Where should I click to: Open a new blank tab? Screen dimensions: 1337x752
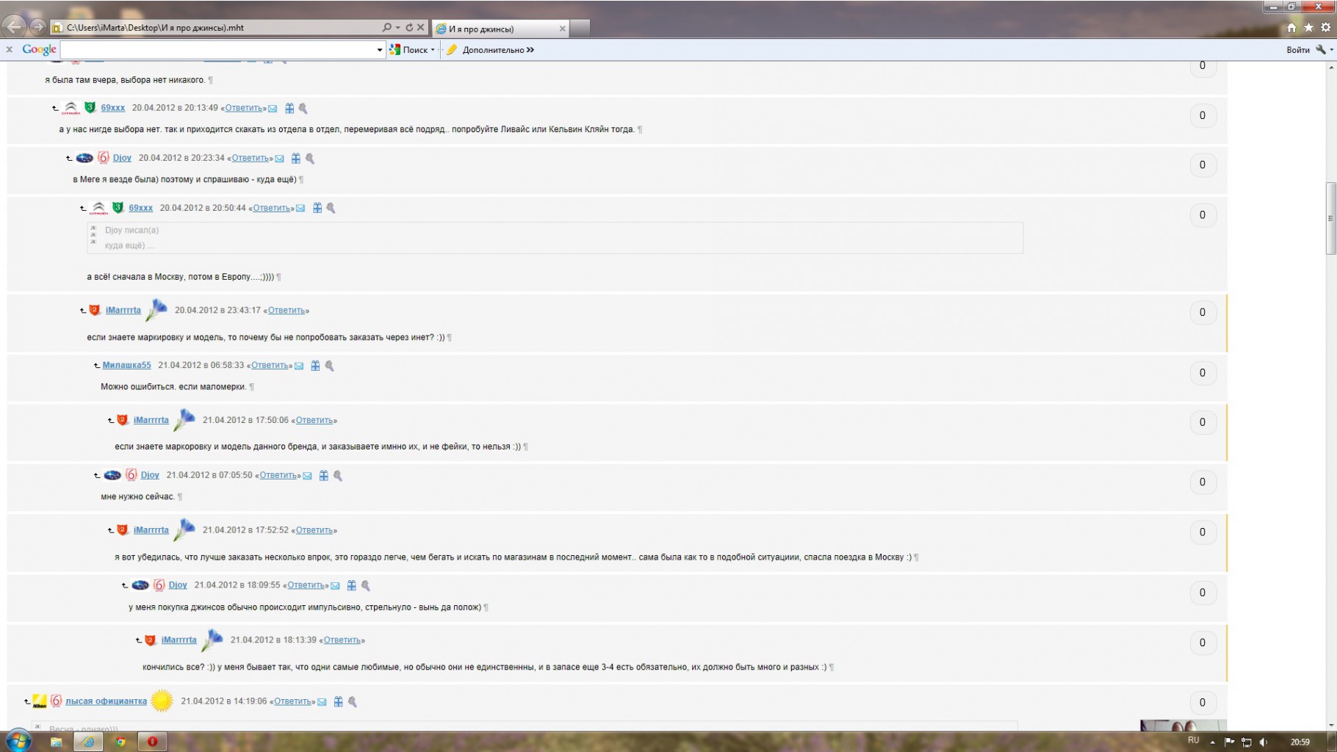580,29
